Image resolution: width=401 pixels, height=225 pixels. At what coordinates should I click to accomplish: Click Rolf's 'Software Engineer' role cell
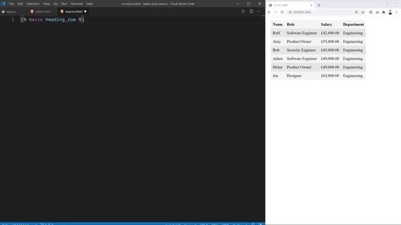point(301,33)
